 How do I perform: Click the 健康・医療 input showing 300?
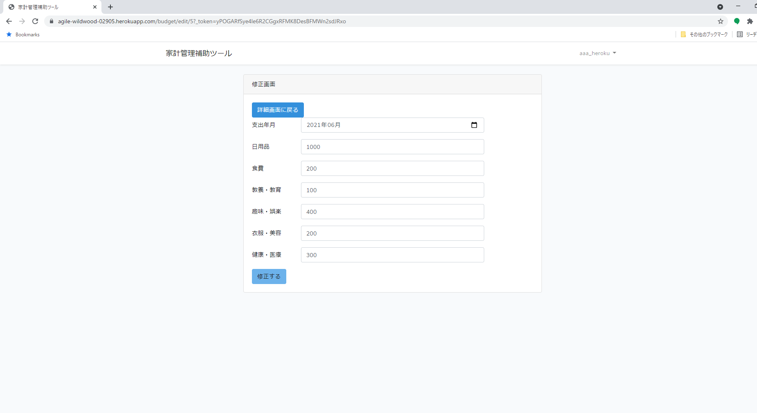[393, 255]
